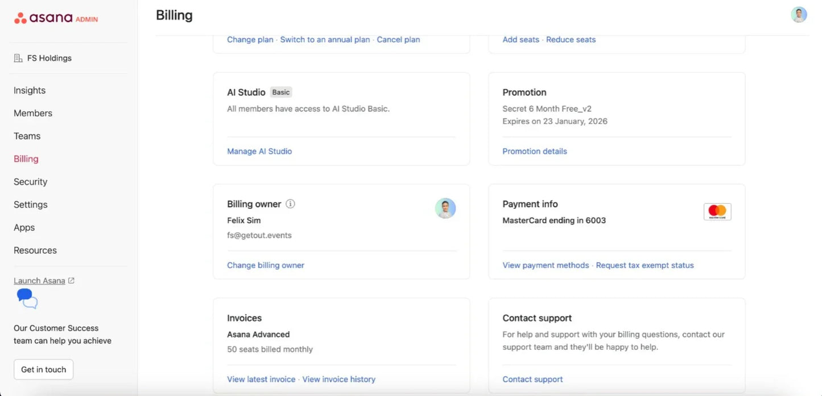Select Cancel plan
The height and width of the screenshot is (396, 822).
[x=398, y=39]
